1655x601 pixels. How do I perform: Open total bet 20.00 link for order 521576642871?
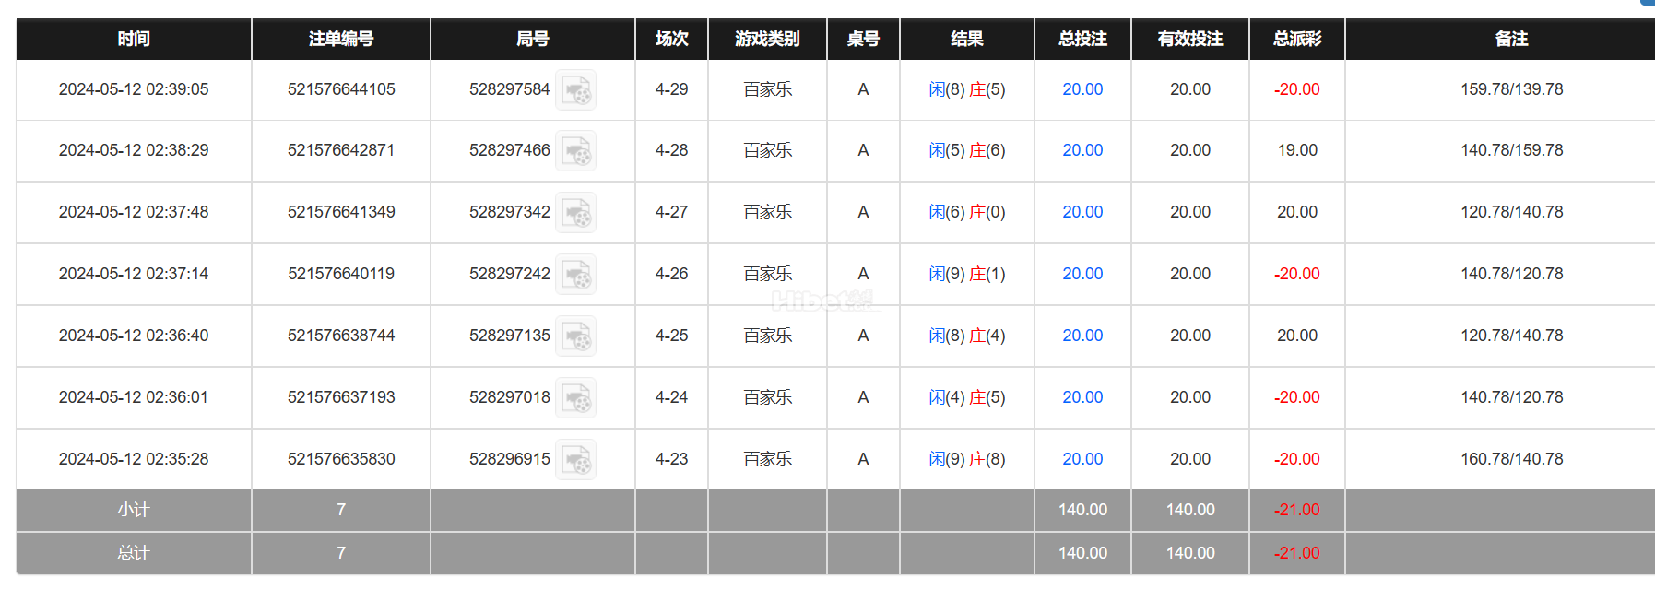click(x=1082, y=150)
